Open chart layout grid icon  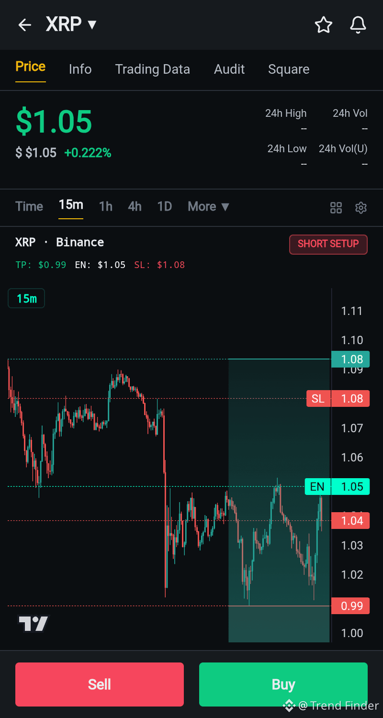coord(336,208)
